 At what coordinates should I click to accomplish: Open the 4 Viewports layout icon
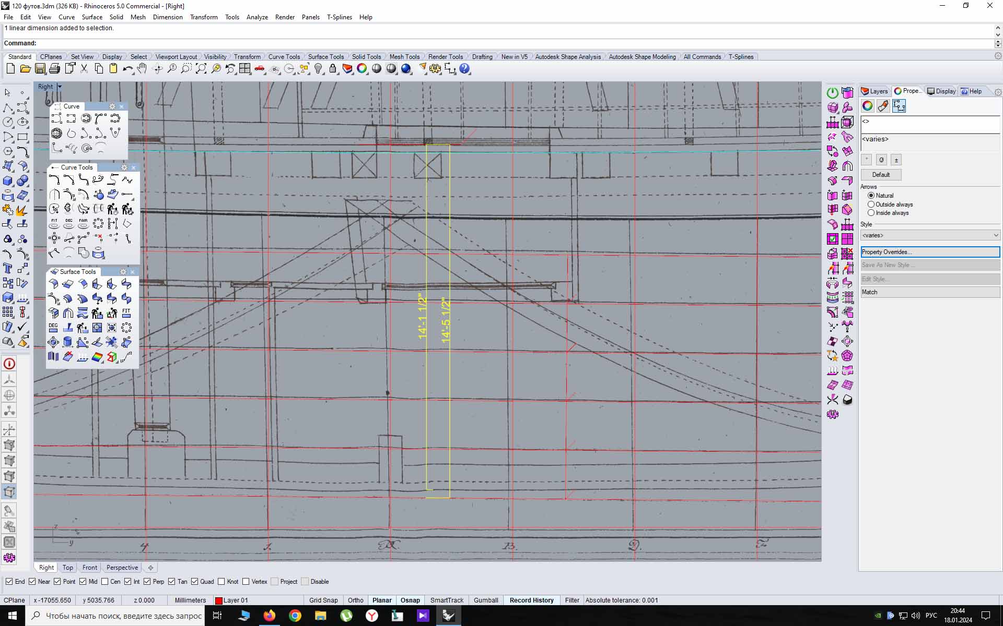[244, 68]
